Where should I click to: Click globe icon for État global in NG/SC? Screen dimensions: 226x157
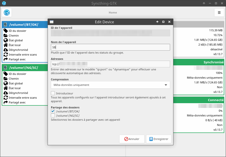point(6,83)
